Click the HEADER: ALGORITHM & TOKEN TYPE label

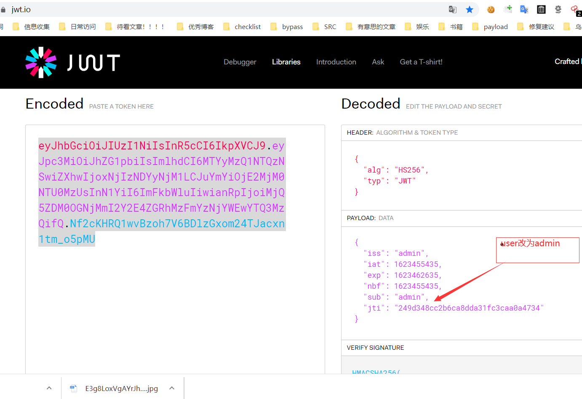coord(402,133)
